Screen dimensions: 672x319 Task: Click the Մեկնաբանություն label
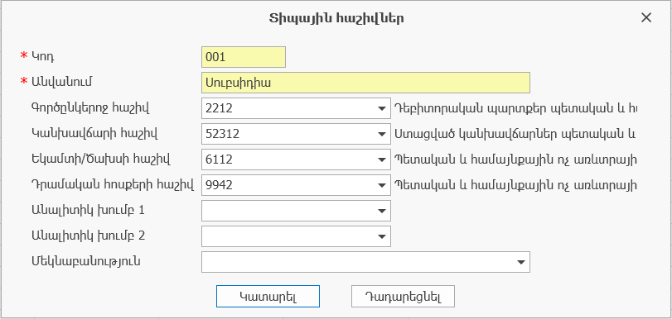coord(85,261)
